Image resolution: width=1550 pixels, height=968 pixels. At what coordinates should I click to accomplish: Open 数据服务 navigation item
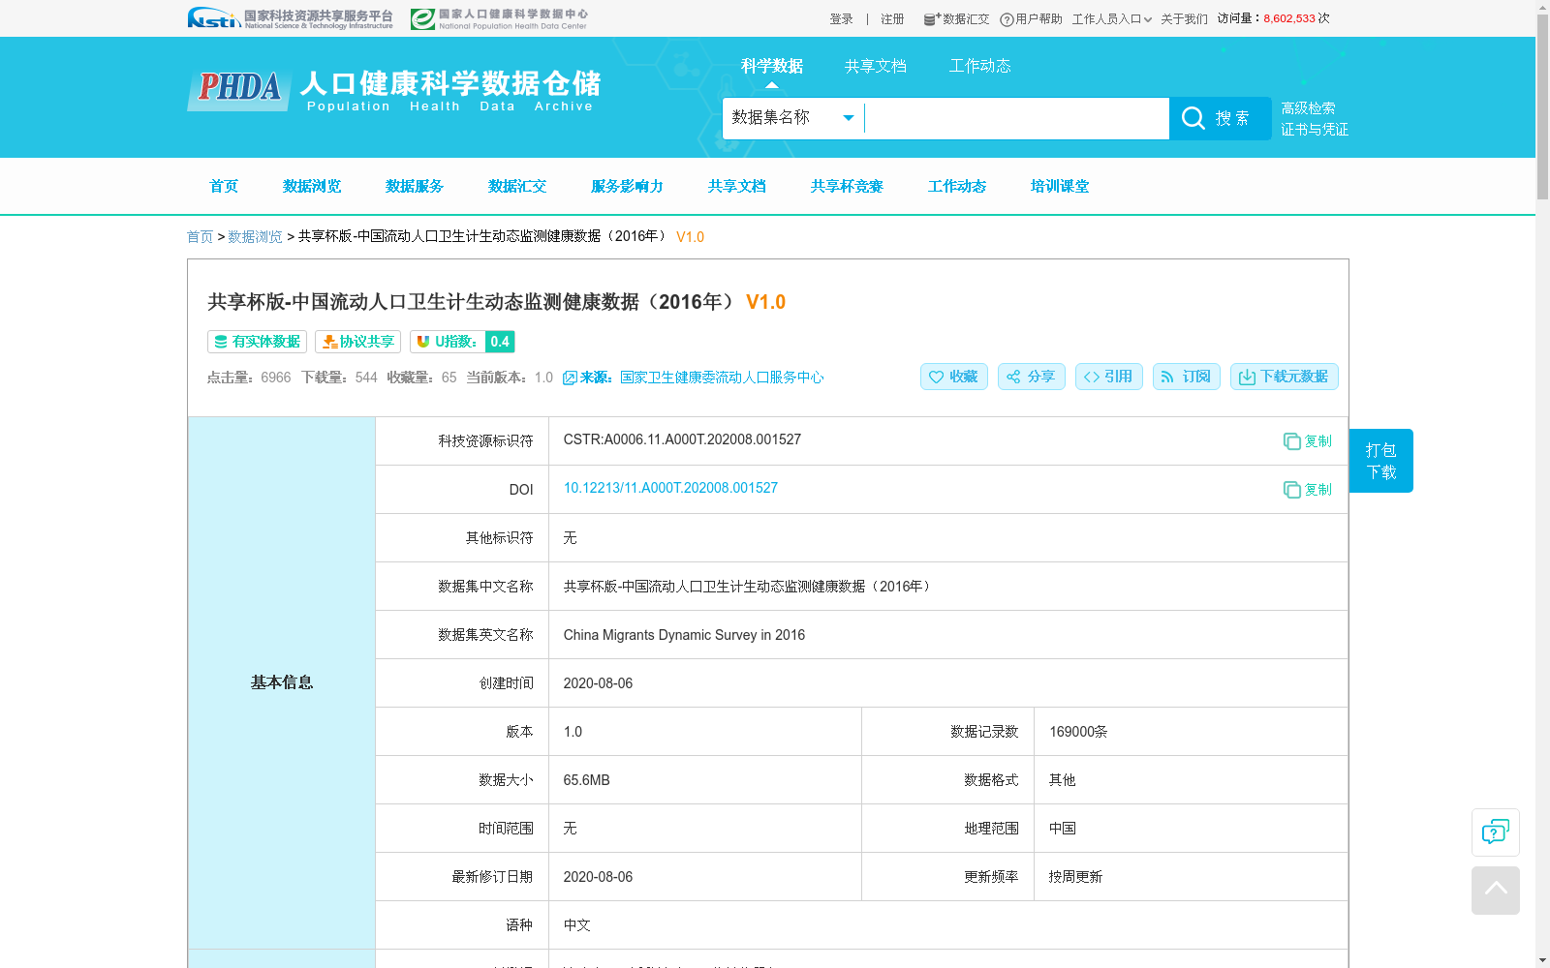pyautogui.click(x=415, y=186)
